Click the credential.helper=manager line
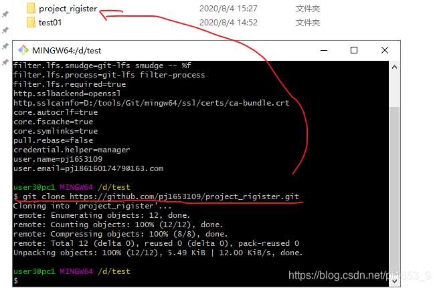437x288 pixels. click(x=72, y=150)
